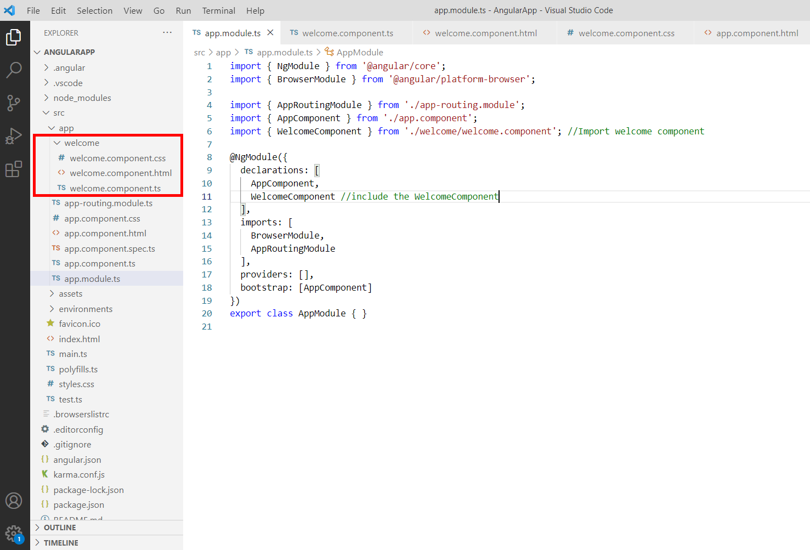The image size is (810, 550).
Task: Switch to welcome.component.ts tab
Action: pos(347,33)
